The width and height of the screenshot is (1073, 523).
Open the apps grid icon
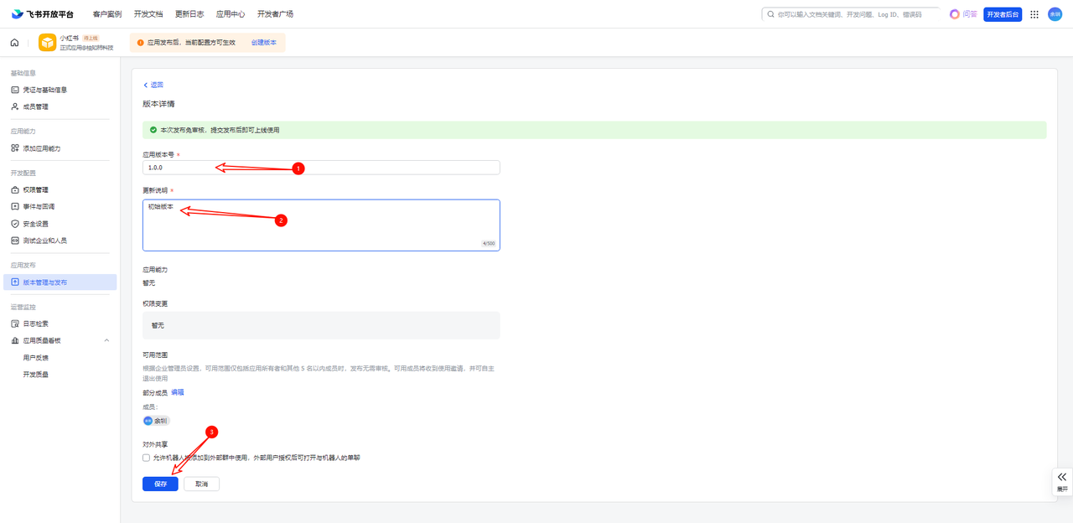click(x=1034, y=14)
